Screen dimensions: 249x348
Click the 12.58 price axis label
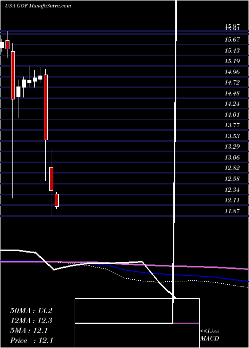point(233,178)
